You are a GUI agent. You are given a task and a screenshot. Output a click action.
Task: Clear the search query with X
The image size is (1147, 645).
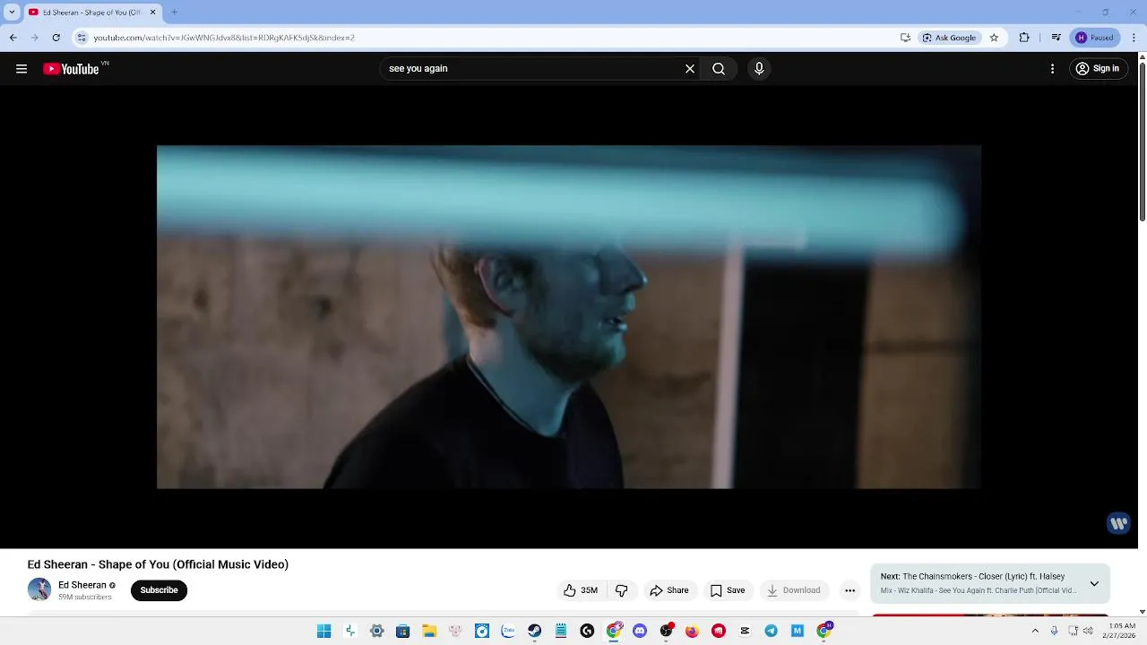click(690, 69)
